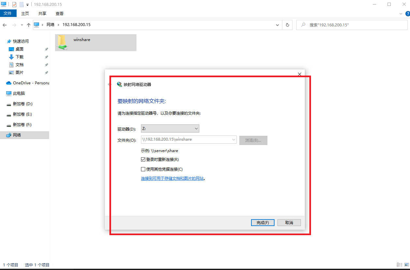Switch to the 主页 ribbon tab
This screenshot has width=410, height=270.
point(25,13)
